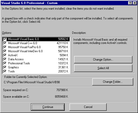Click the 707980 K space required value
138x113 pixels.
(62, 90)
